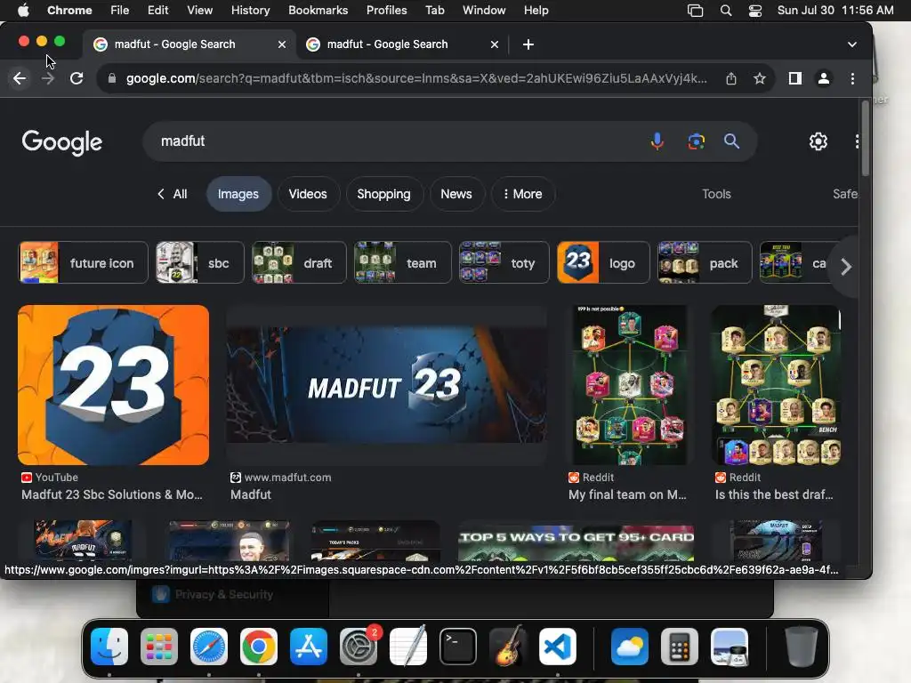The height and width of the screenshot is (683, 911).
Task: Open Finder from the Dock
Action: point(109,647)
